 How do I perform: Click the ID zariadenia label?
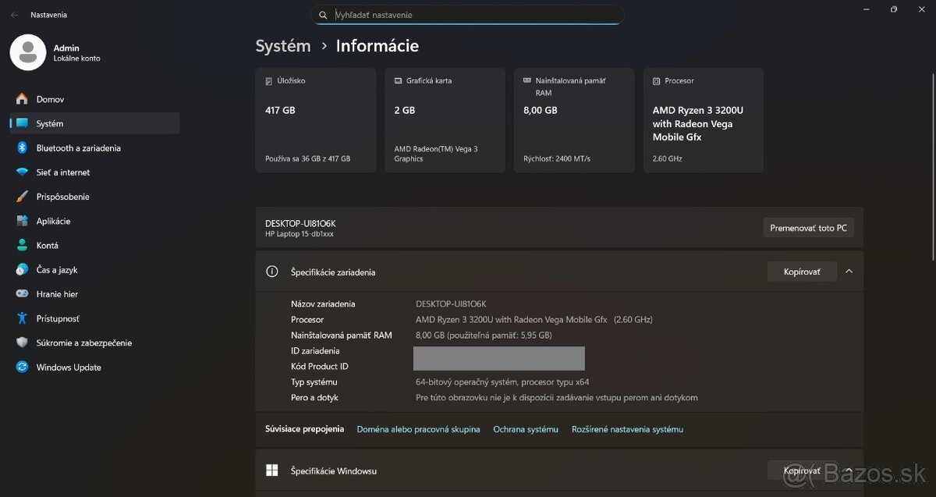tap(315, 350)
